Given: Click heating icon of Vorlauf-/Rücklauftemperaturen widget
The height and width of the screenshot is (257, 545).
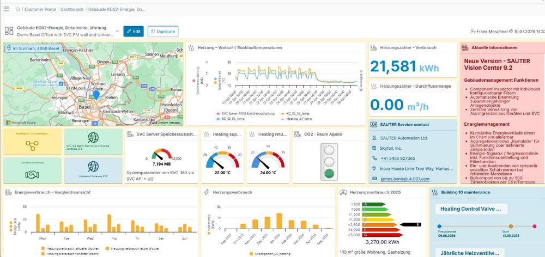Looking at the screenshot, I should [191, 48].
